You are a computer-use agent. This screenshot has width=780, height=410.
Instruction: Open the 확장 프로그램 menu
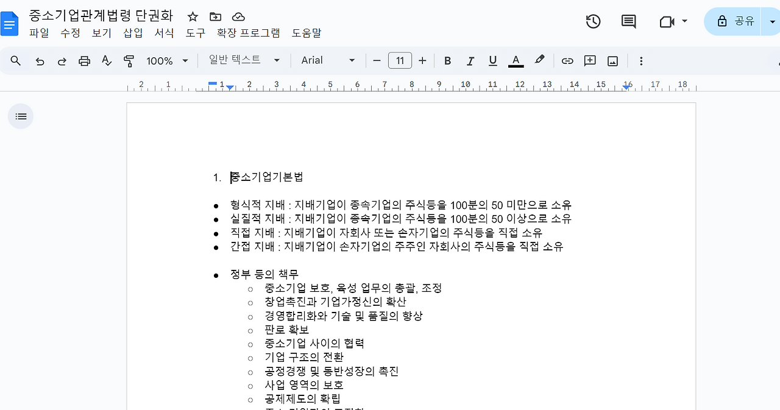(x=249, y=33)
